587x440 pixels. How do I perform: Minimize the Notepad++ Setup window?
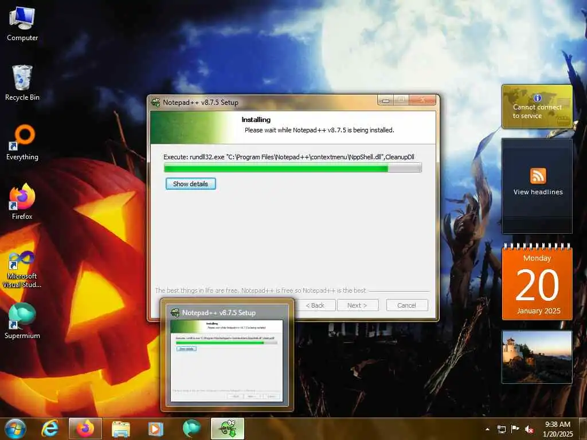386,100
